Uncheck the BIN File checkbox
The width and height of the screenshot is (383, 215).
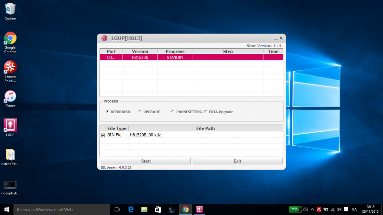[x=103, y=135]
